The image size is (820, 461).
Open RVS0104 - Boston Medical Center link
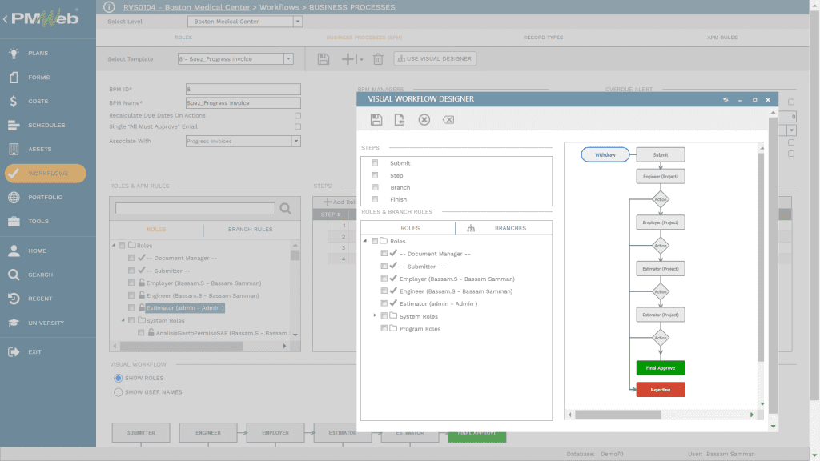point(187,7)
